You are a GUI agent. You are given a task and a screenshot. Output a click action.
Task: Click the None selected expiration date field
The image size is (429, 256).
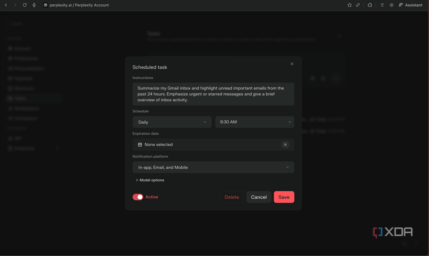pyautogui.click(x=213, y=145)
